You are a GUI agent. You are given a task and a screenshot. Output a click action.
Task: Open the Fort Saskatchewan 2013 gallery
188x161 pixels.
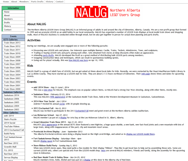[x=13, y=138]
